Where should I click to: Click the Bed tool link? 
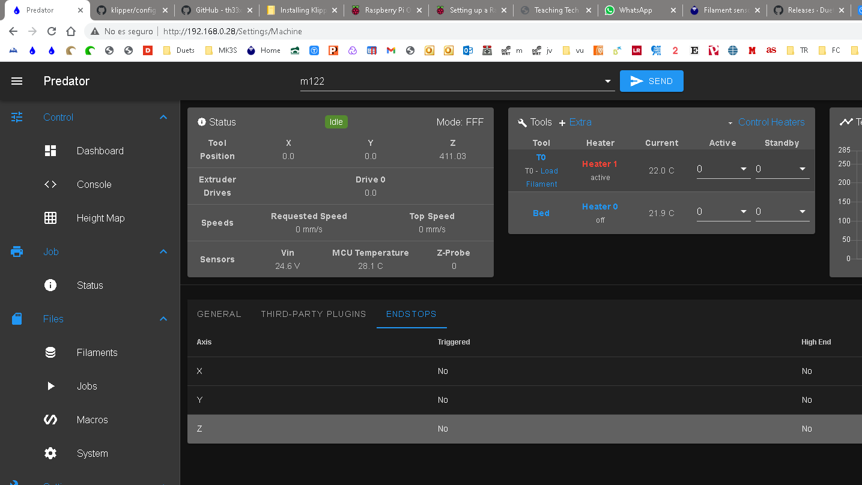pyautogui.click(x=541, y=213)
